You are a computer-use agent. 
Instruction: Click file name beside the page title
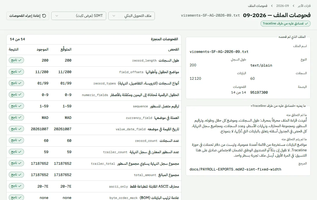[210, 15]
